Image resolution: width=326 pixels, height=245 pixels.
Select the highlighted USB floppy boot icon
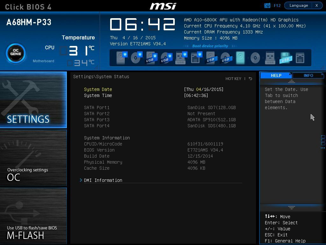point(285,58)
